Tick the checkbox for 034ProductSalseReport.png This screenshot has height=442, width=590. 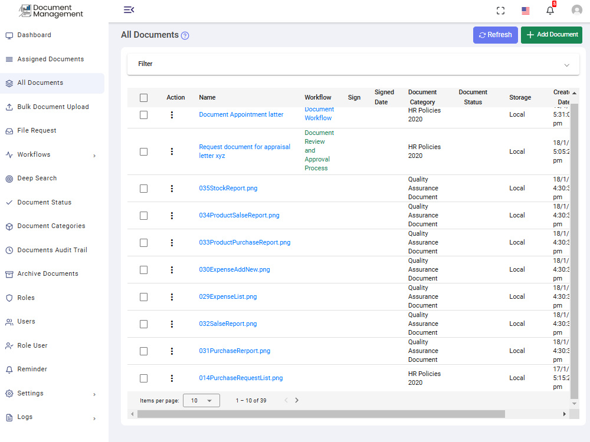(x=144, y=216)
